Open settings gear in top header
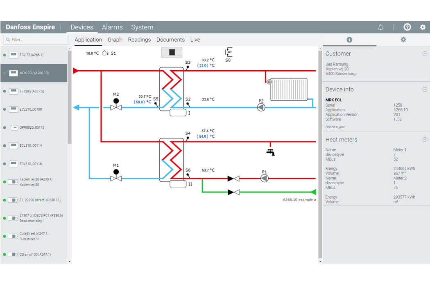This screenshot has height=286, width=430. tap(423, 27)
